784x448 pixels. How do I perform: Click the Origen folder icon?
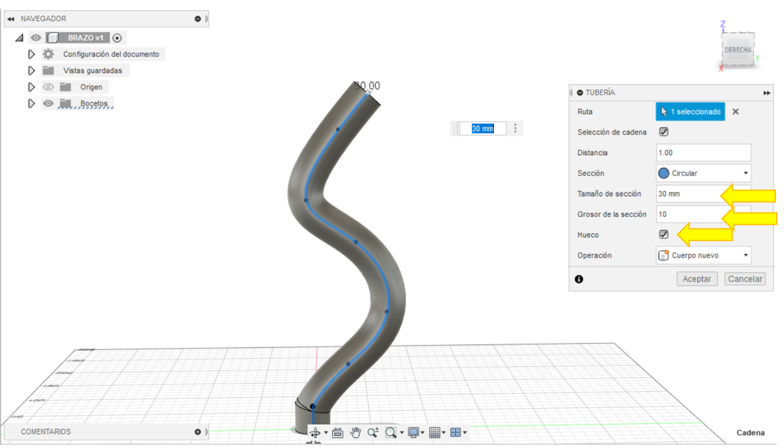coord(65,87)
